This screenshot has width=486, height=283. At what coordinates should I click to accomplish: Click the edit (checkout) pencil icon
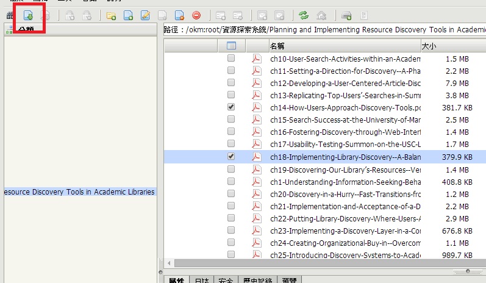click(145, 15)
